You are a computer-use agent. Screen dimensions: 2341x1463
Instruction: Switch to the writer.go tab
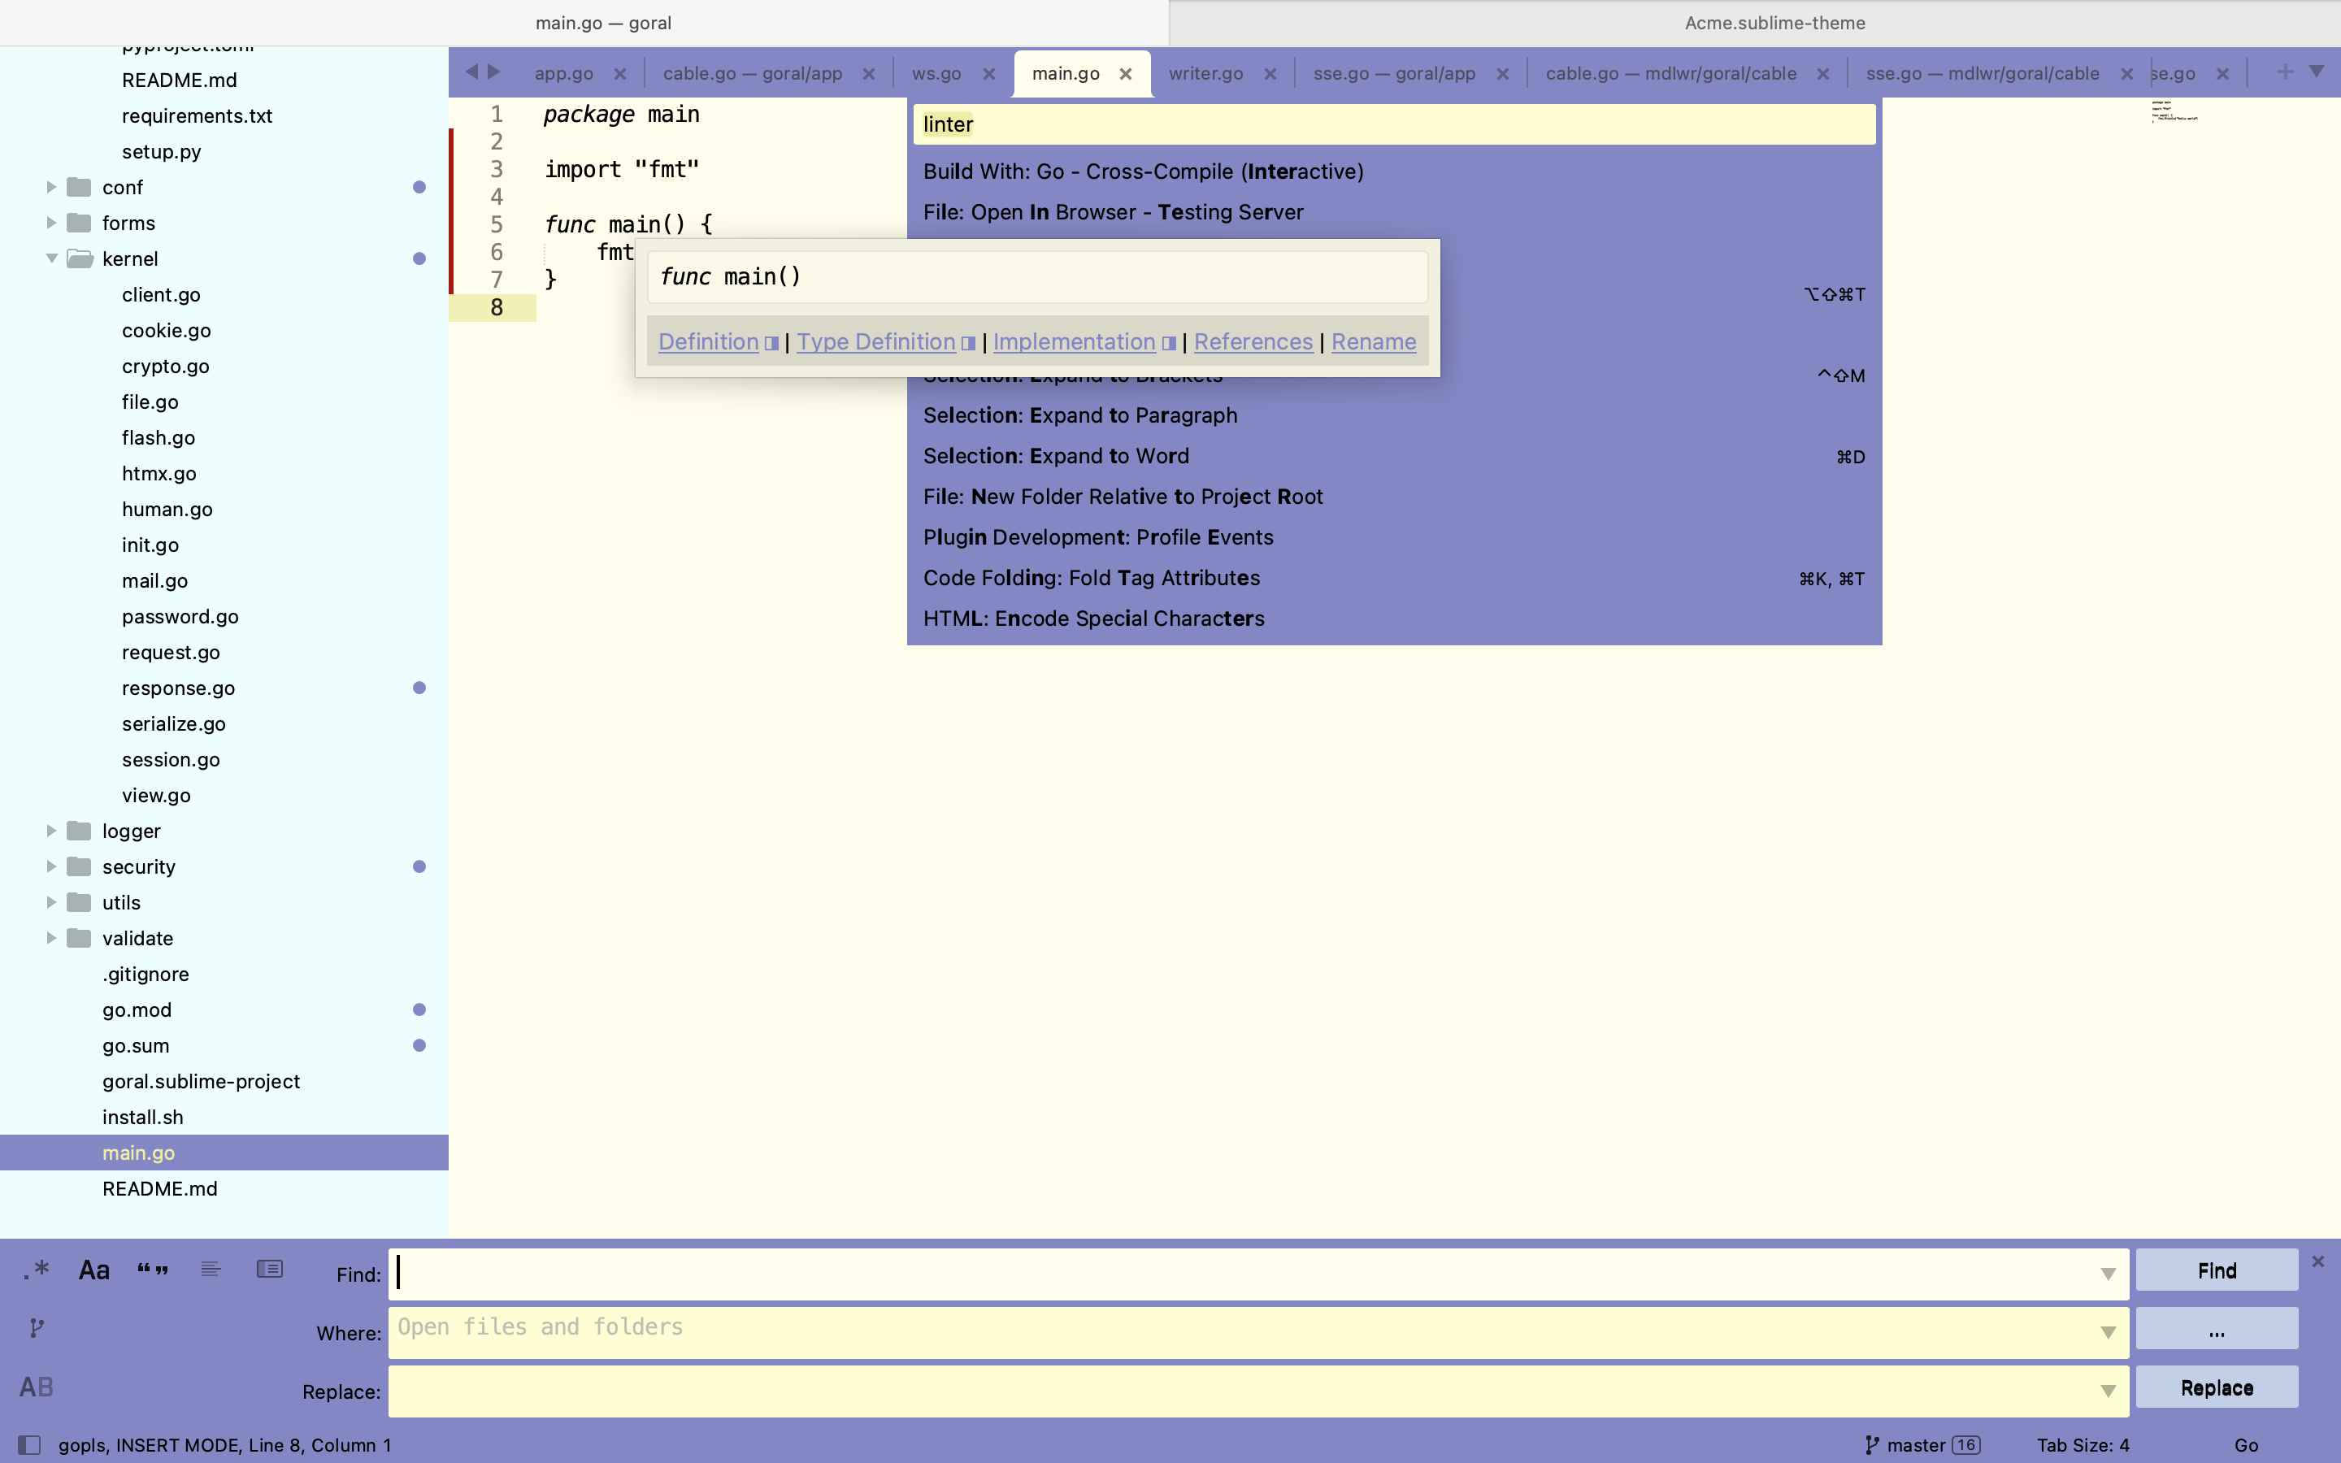click(1205, 73)
